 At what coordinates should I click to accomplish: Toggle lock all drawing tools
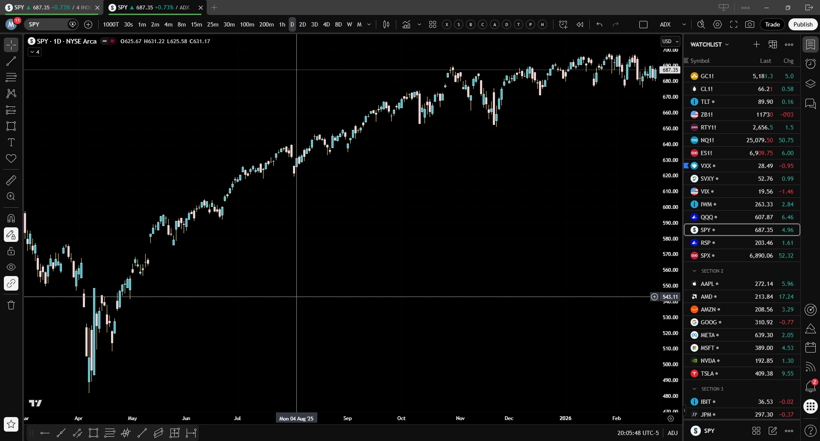coord(11,251)
